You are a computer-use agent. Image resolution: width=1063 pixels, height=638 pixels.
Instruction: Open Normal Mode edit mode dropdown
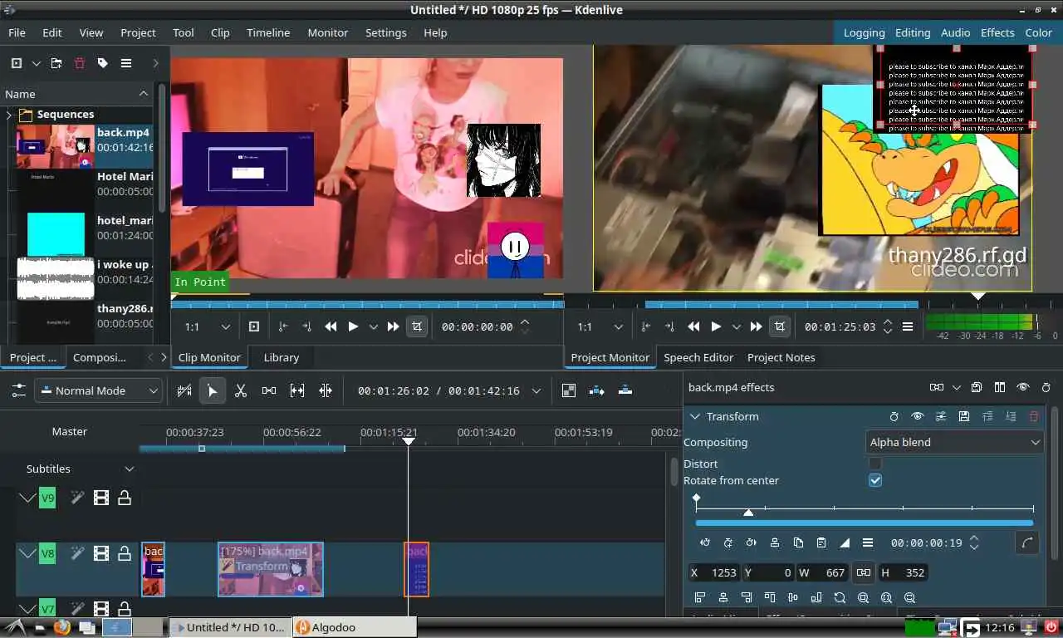[98, 390]
